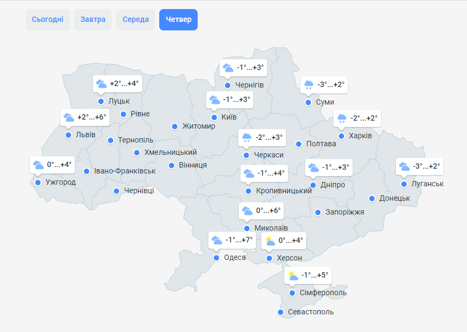Click the Чернівці city marker dot
The image size is (467, 332).
tap(116, 191)
